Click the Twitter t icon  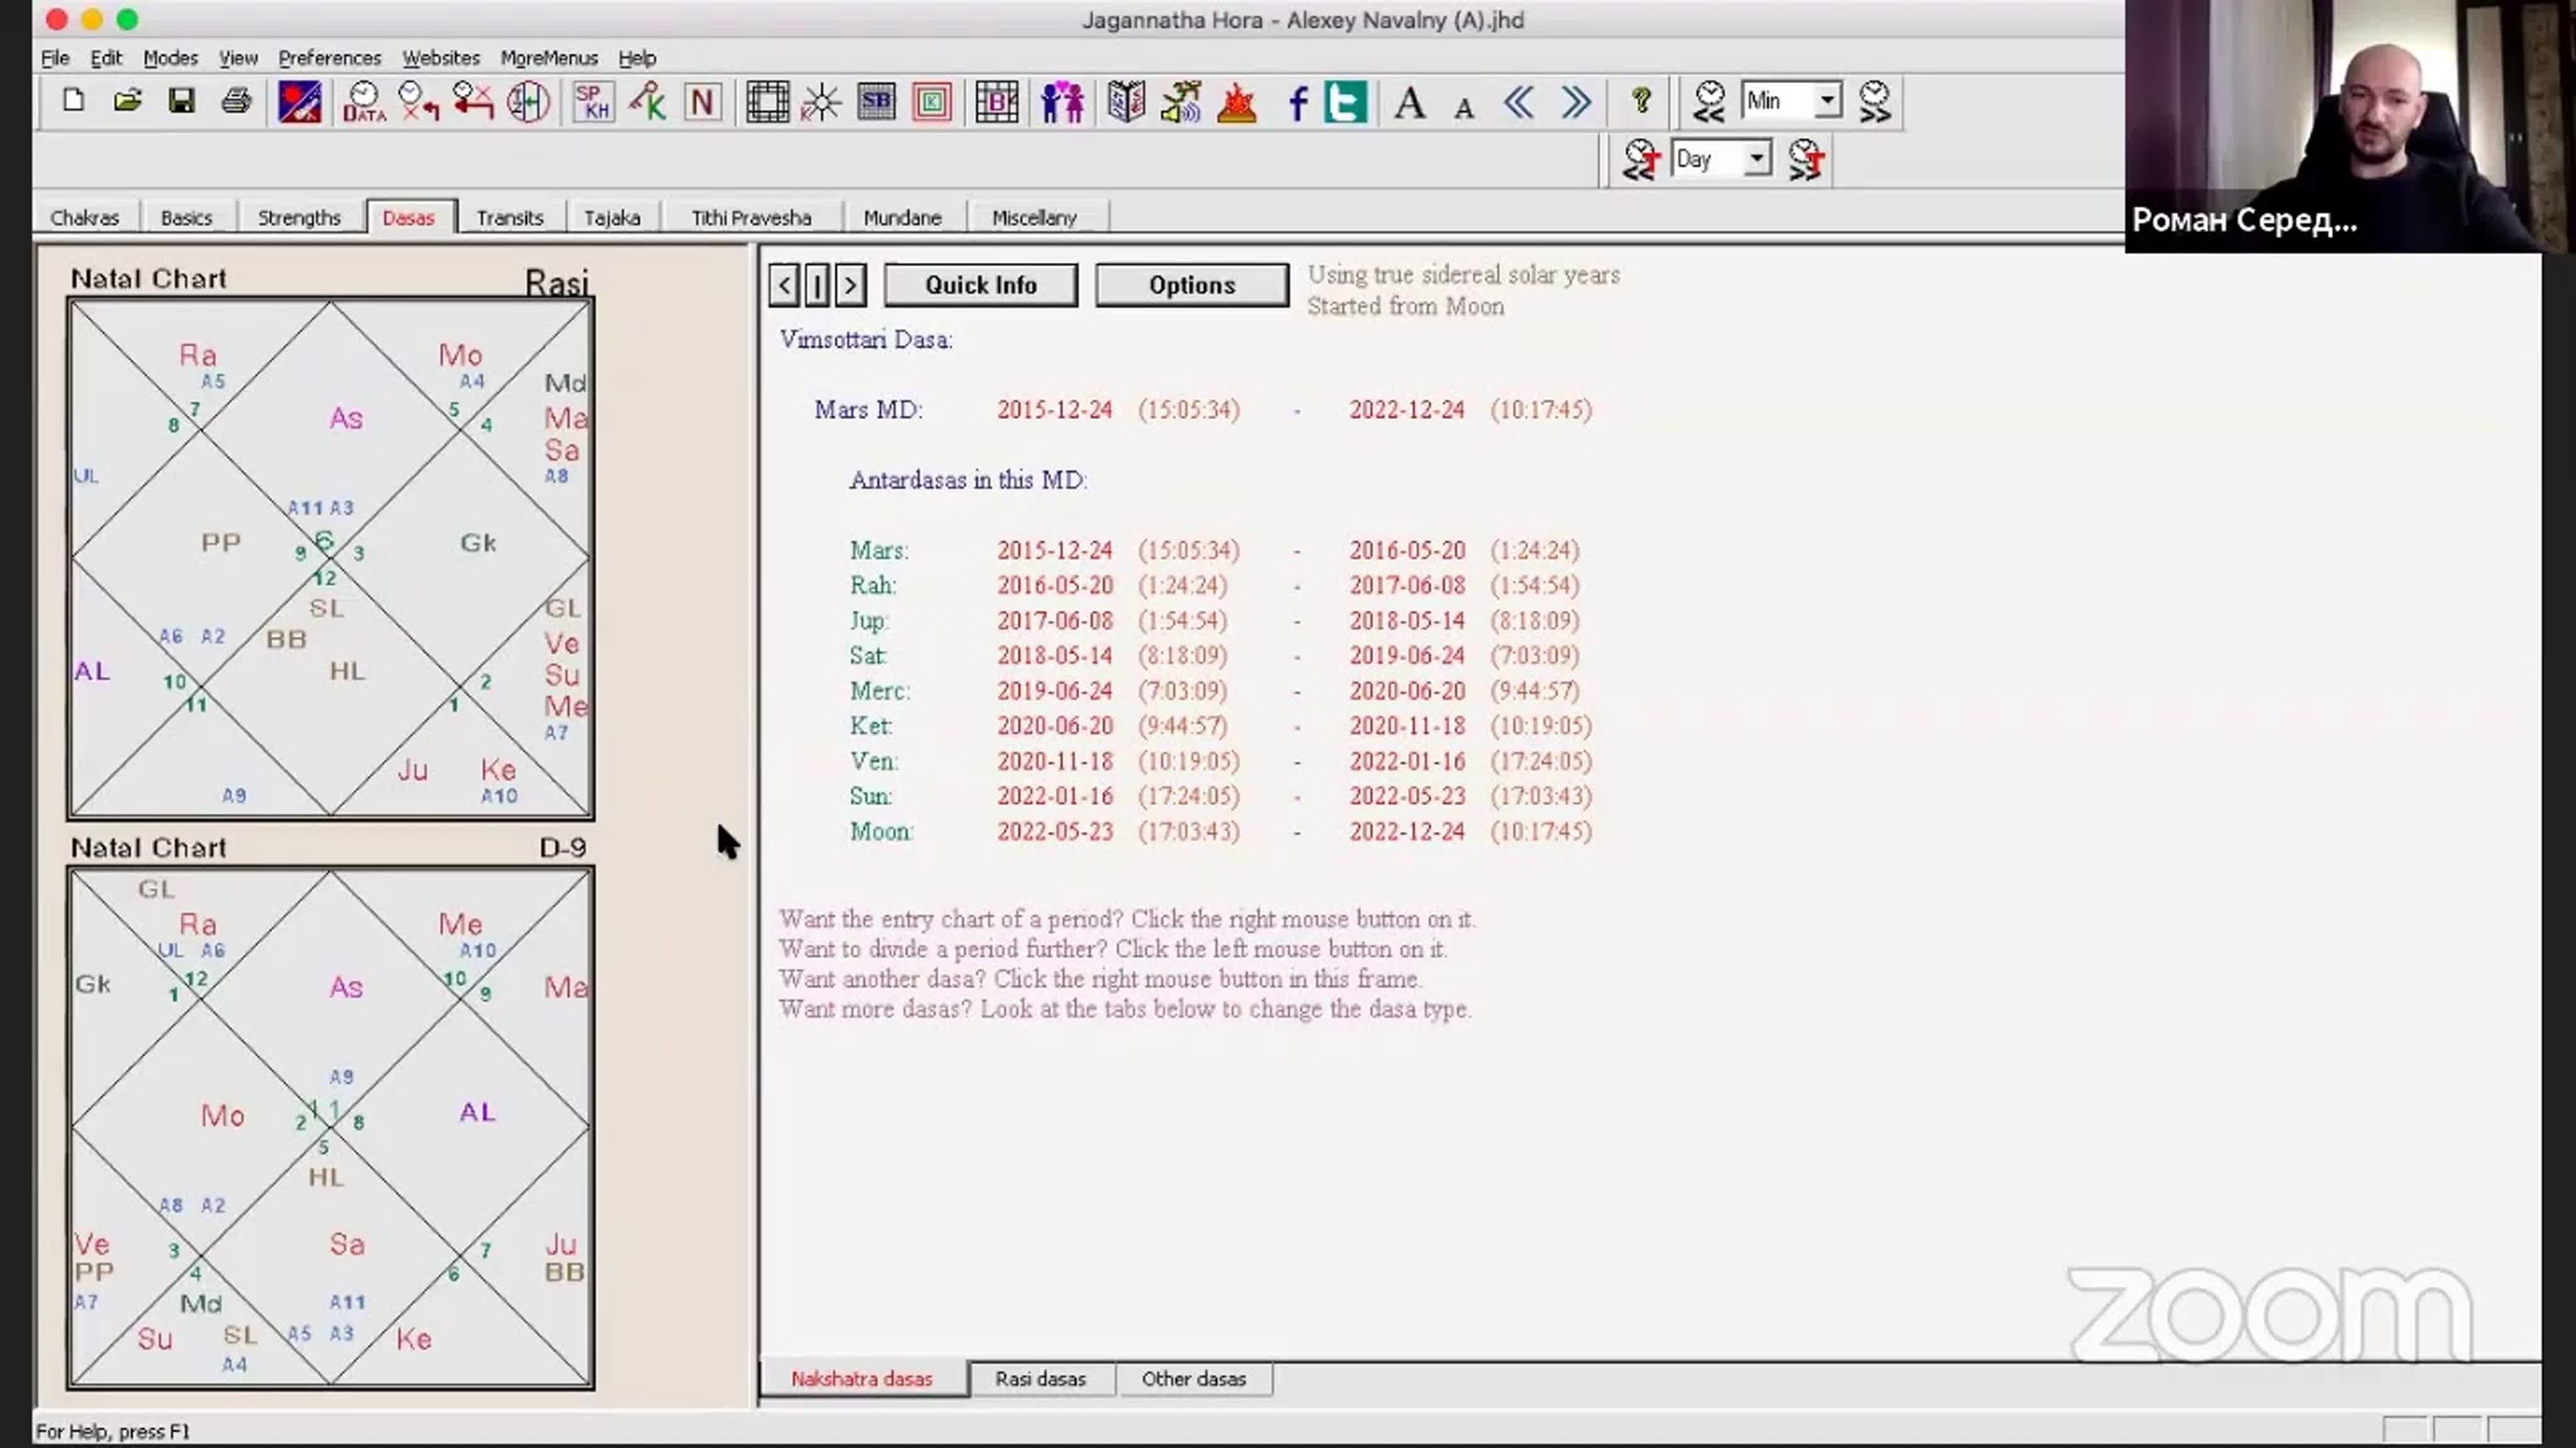(1345, 102)
